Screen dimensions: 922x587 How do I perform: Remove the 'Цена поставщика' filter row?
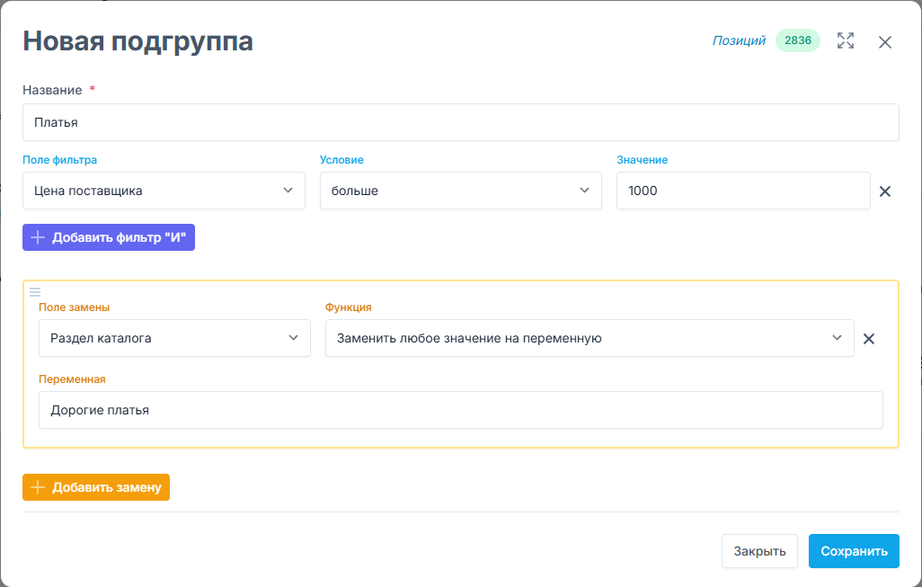pos(884,191)
